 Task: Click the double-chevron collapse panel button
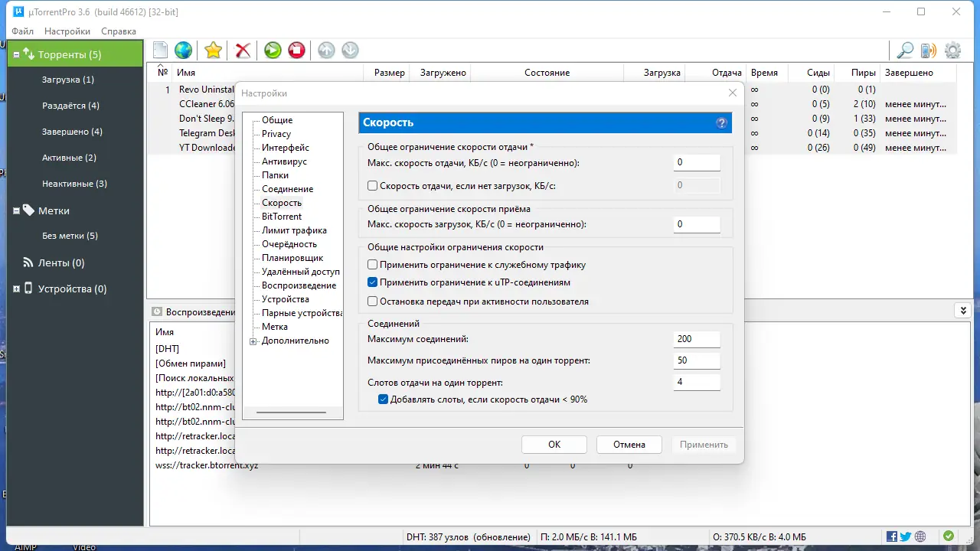962,310
